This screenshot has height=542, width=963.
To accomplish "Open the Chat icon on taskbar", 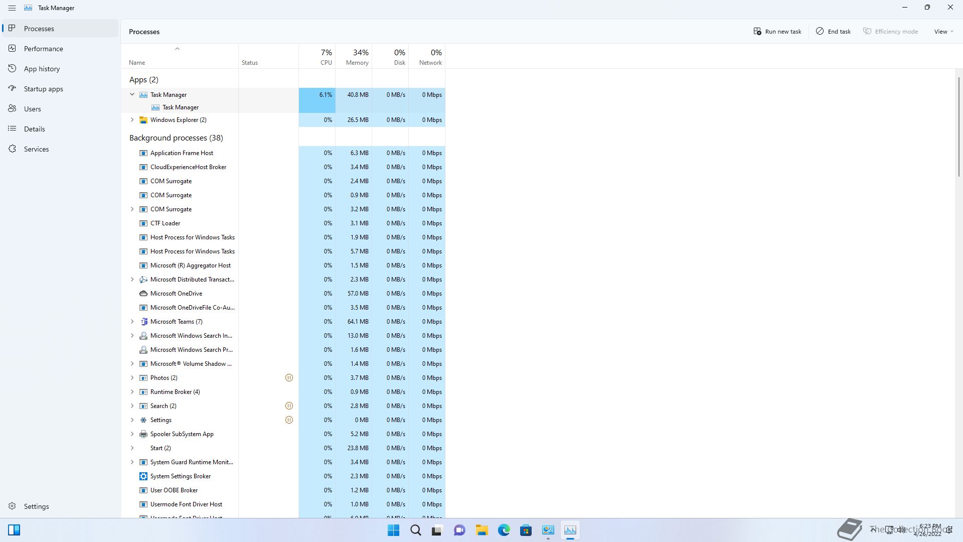I will [459, 530].
